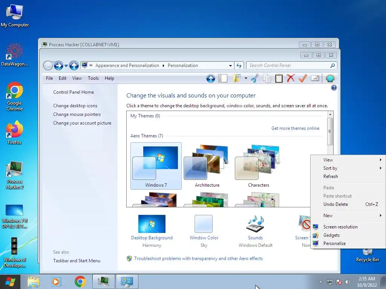Click Appearance and Personalization breadcrumb
The image size is (386, 289).
click(x=127, y=65)
